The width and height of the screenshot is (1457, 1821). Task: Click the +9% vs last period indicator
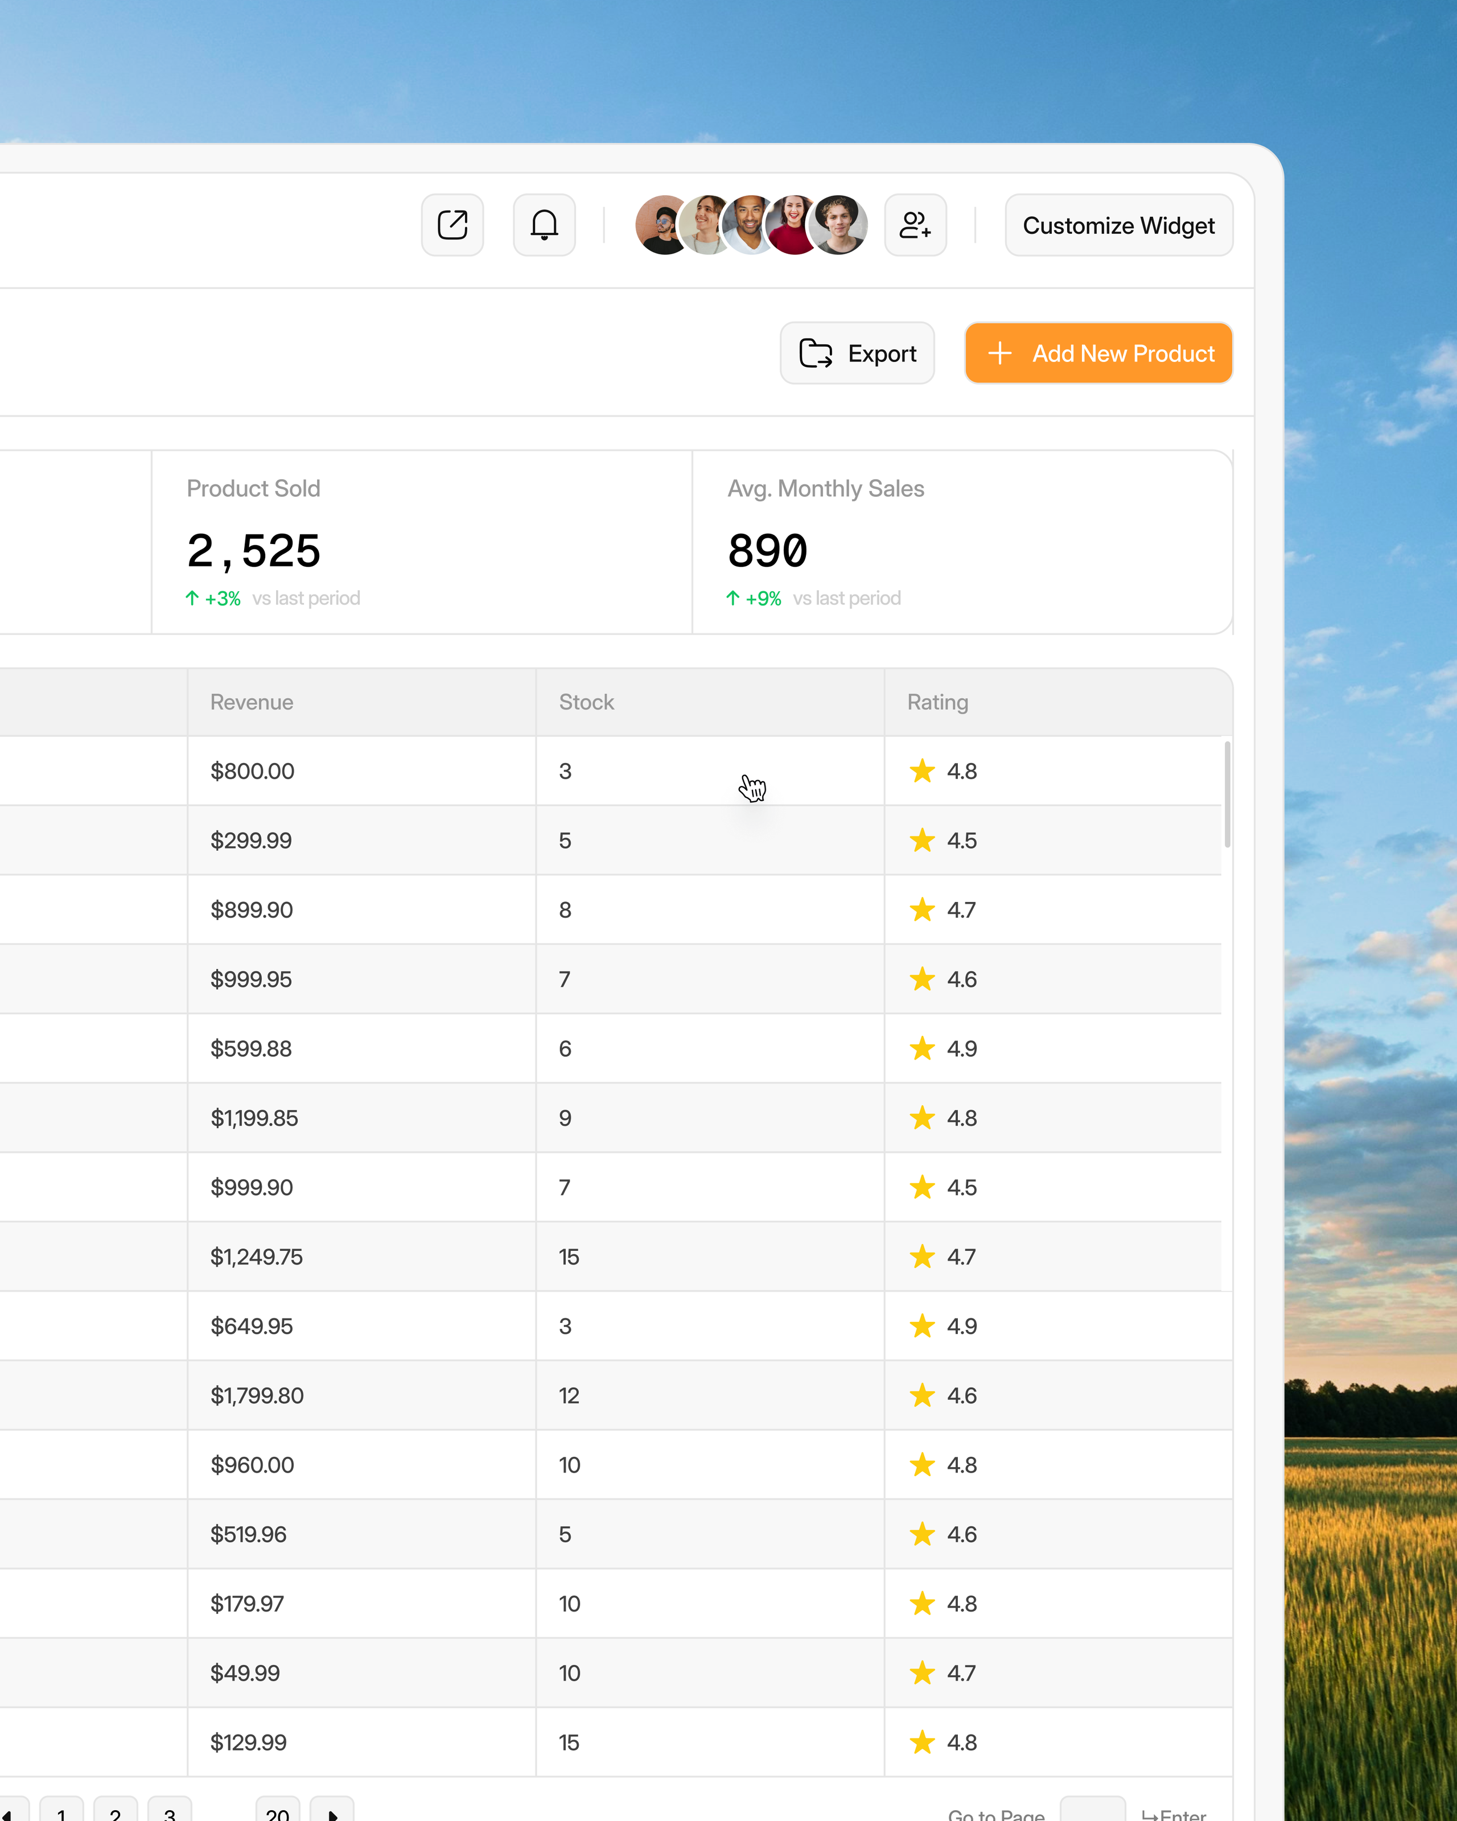click(x=813, y=598)
